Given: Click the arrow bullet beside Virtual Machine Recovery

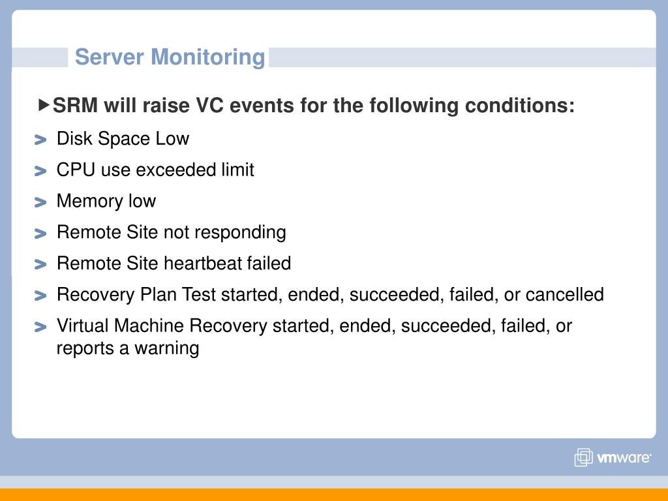Looking at the screenshot, I should (x=40, y=327).
